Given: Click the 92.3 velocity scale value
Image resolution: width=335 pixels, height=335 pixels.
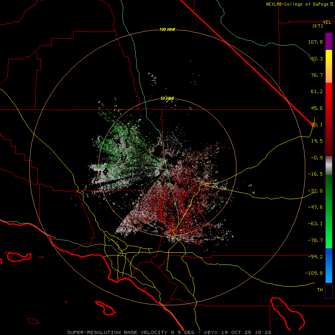Looking at the screenshot, I should coord(317,58).
